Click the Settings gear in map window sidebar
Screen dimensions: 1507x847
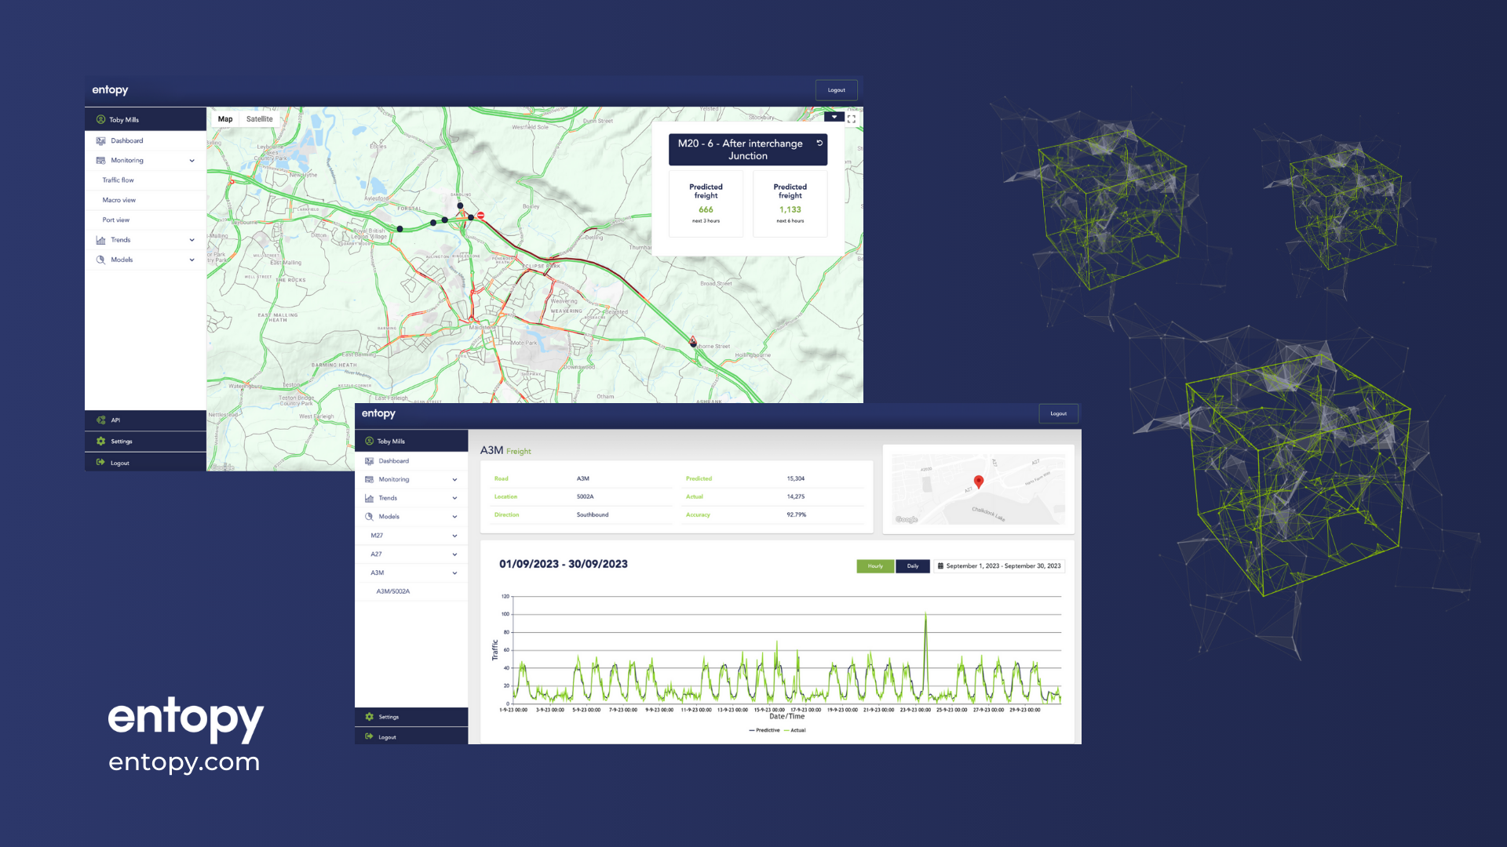click(100, 442)
